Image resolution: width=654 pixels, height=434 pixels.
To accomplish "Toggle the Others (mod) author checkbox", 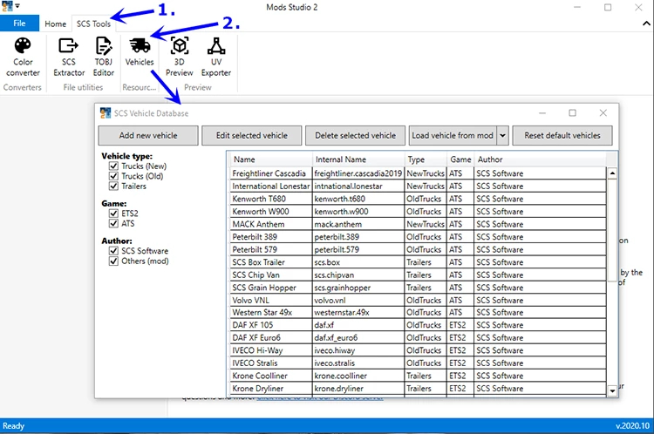I will [113, 261].
